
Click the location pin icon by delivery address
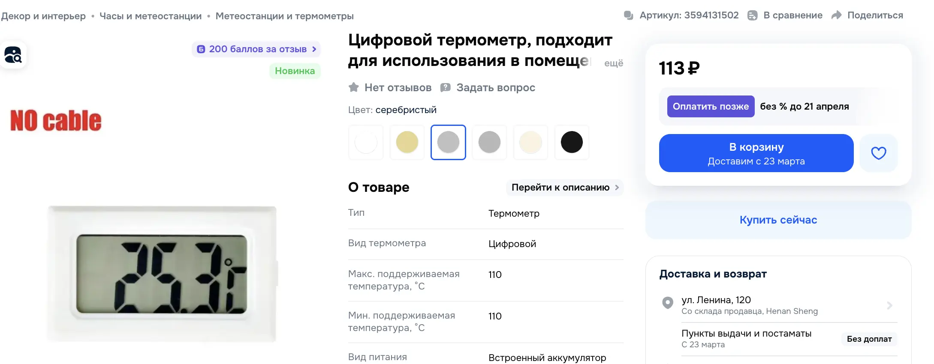(x=667, y=303)
